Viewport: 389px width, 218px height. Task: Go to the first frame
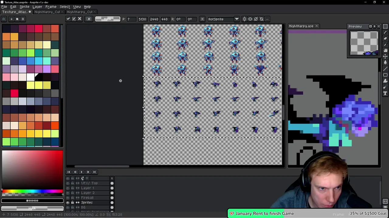pyautogui.click(x=68, y=172)
